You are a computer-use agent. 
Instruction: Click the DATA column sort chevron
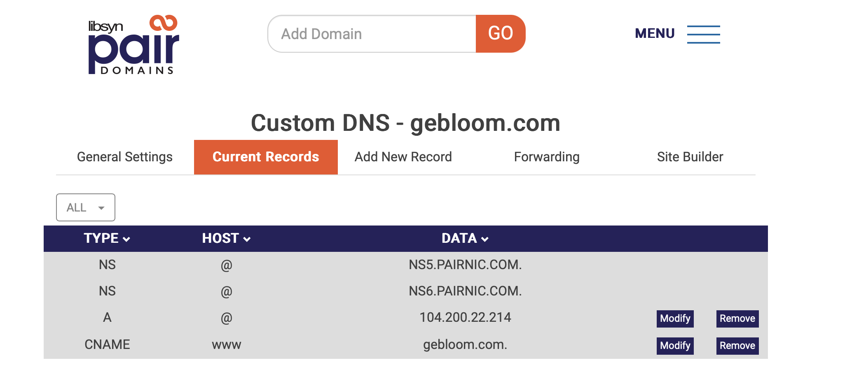tap(485, 239)
